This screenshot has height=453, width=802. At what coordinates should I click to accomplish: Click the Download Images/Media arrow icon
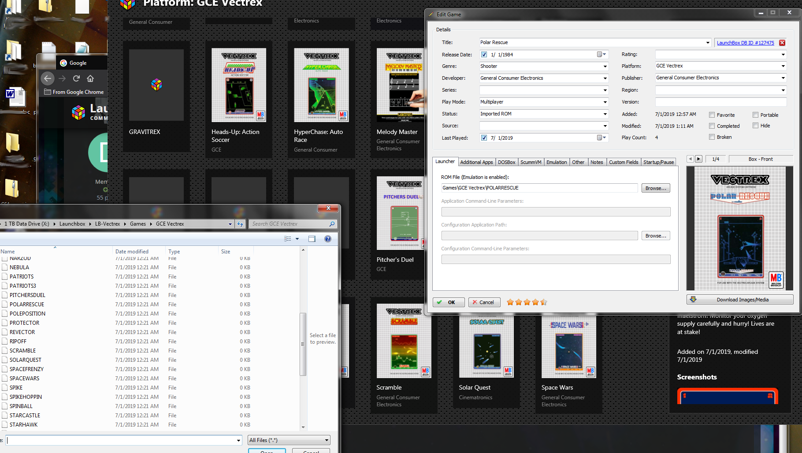pos(693,299)
